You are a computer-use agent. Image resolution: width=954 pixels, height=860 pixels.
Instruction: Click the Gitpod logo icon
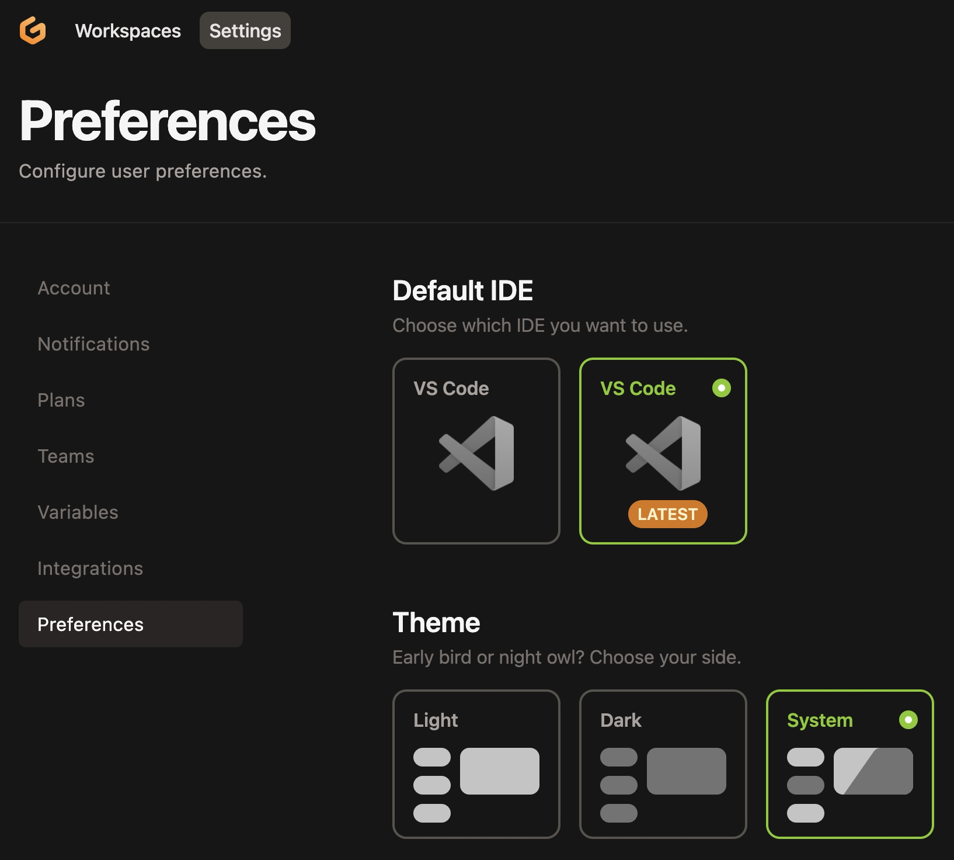33,30
